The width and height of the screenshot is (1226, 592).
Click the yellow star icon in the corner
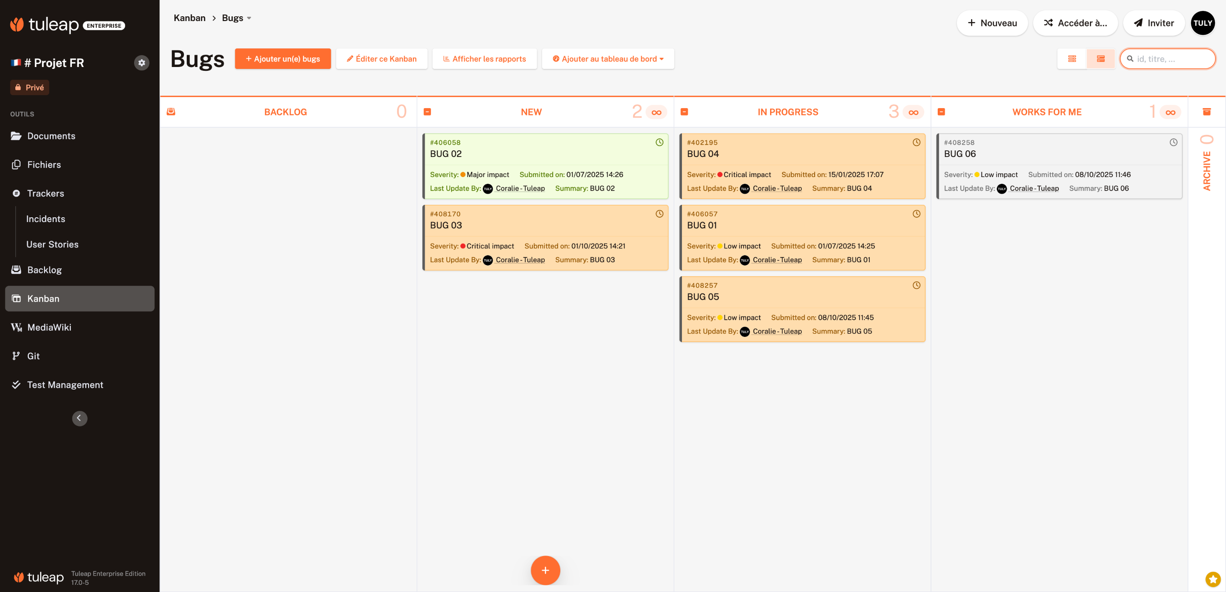[1213, 579]
